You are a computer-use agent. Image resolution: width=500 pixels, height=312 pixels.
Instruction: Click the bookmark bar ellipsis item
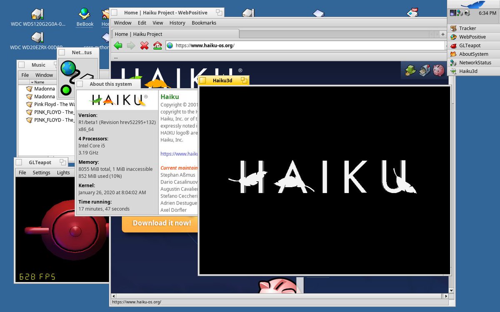click(x=116, y=57)
